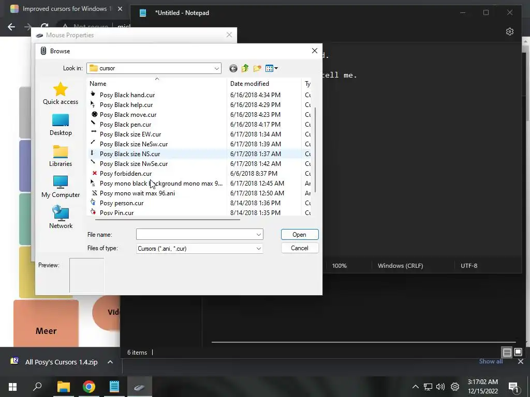Open Notepad from the taskbar
Viewport: 530px width, 397px height.
click(114, 387)
